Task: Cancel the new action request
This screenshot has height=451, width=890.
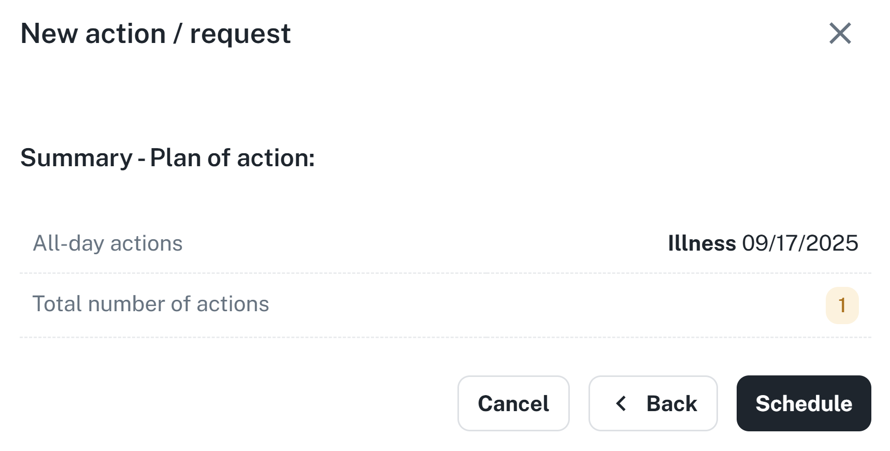Action: tap(513, 403)
